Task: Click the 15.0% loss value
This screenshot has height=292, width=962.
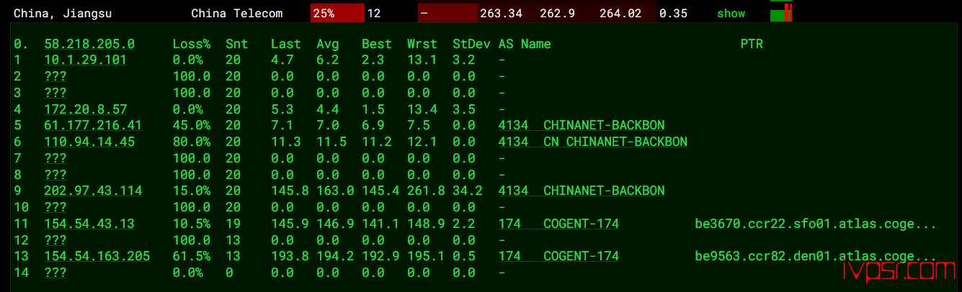Action: click(x=191, y=191)
